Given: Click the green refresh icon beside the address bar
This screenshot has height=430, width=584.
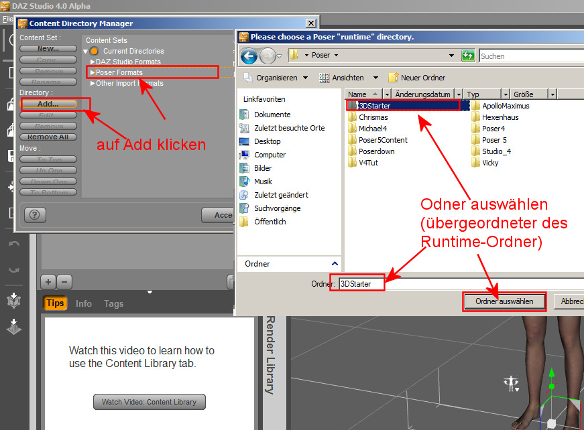Looking at the screenshot, I should pos(468,56).
